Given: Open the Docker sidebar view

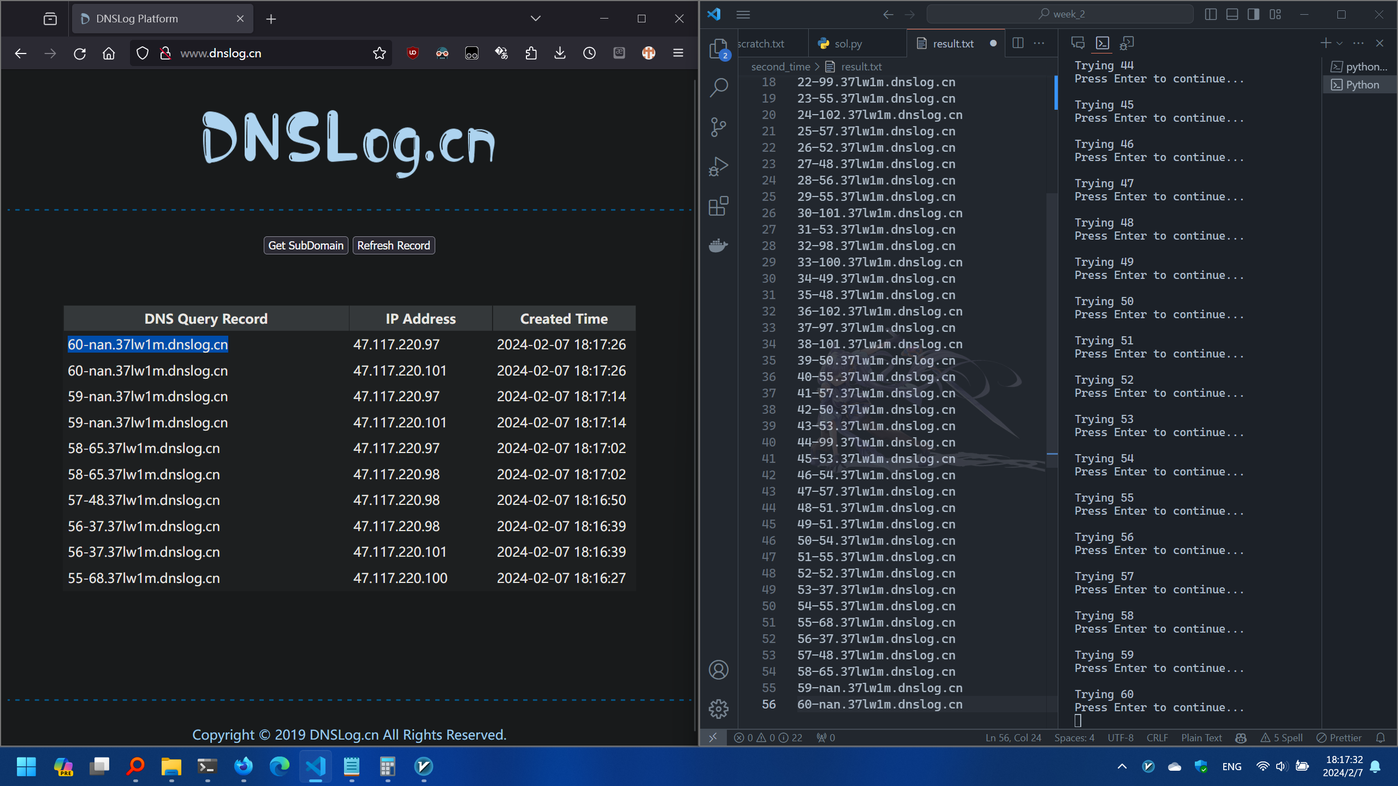Looking at the screenshot, I should [x=719, y=245].
